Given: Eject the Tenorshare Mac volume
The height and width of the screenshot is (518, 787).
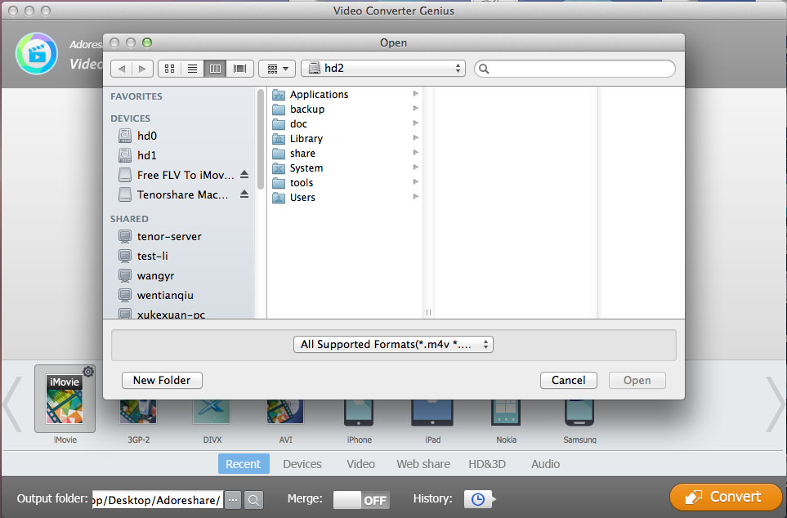Looking at the screenshot, I should click(244, 194).
